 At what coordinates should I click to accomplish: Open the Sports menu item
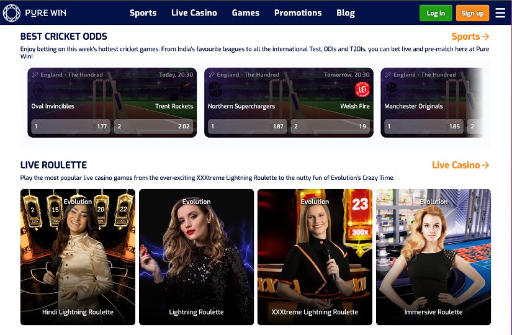pos(143,13)
